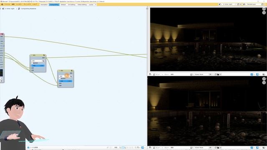267x150 pixels.
Task: Click the Viewer Node name field in the upper image editor
Action: point(201,75)
